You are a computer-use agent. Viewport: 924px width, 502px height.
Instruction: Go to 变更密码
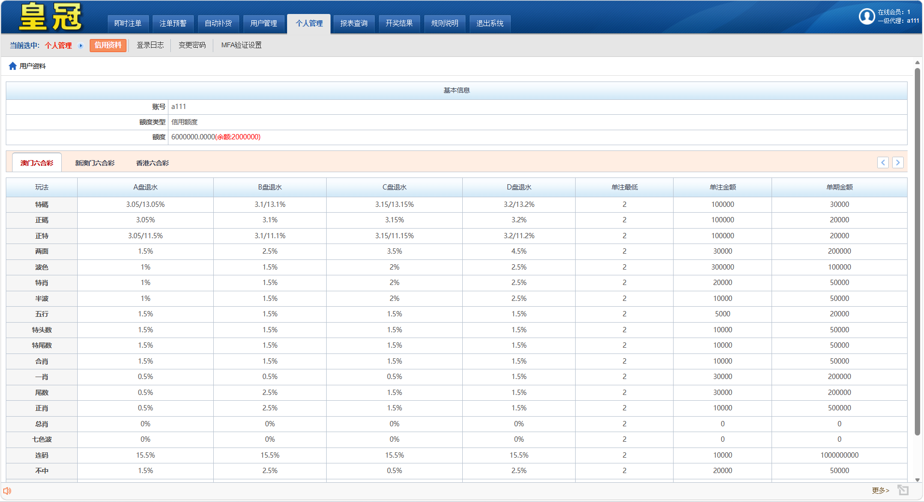tap(192, 45)
